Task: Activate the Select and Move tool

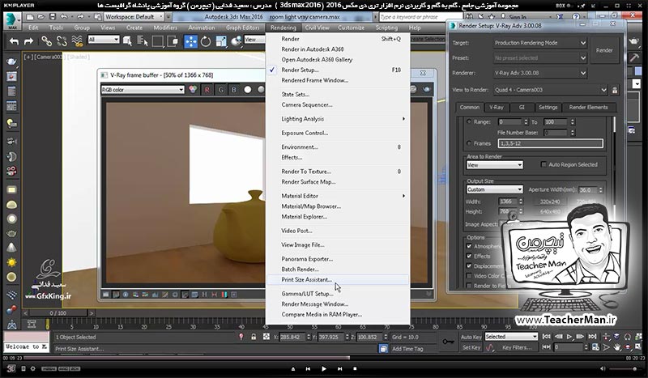Action: [x=190, y=41]
